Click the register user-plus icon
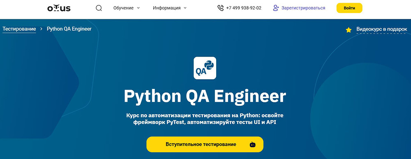 pyautogui.click(x=276, y=8)
